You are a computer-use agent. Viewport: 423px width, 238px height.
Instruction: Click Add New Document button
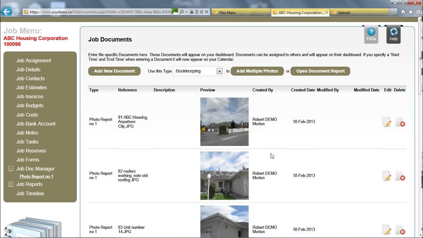click(x=114, y=71)
